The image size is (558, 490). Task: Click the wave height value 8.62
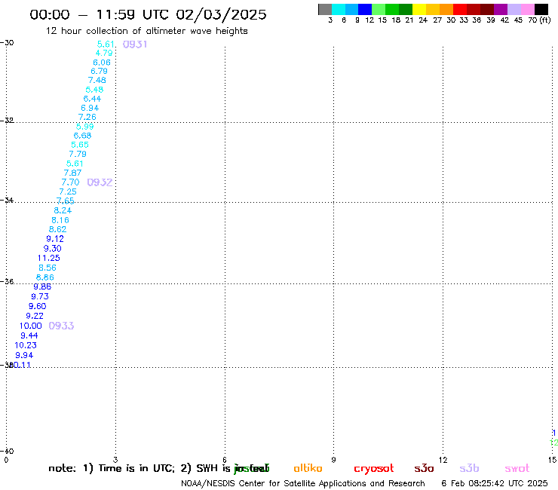click(x=57, y=229)
